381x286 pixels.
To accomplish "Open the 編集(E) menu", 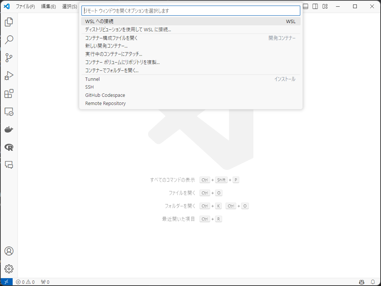I will click(x=48, y=6).
